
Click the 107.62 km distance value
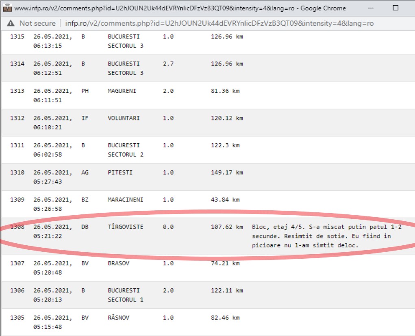227,227
